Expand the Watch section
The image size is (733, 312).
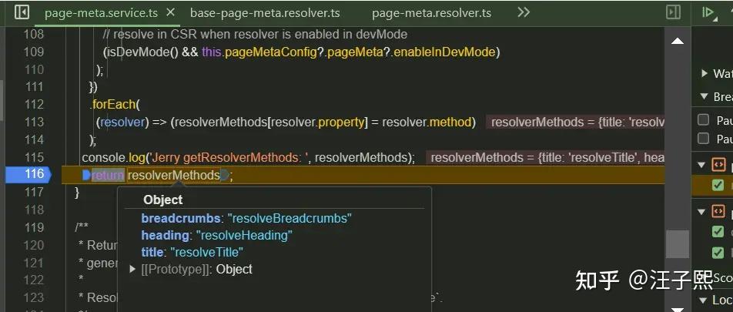coord(705,73)
